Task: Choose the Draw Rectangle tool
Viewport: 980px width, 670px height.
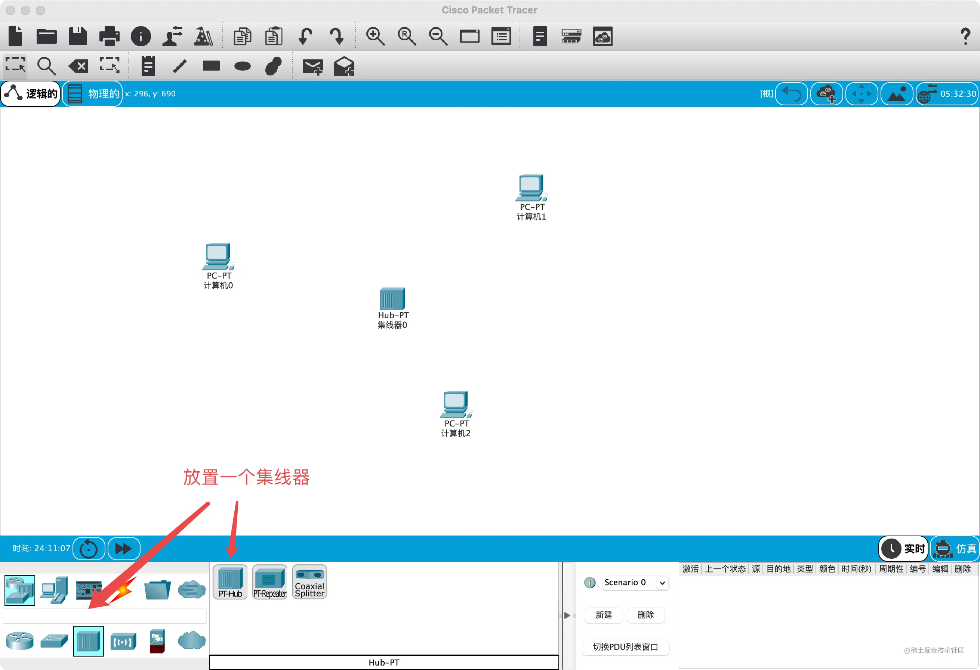Action: tap(211, 66)
